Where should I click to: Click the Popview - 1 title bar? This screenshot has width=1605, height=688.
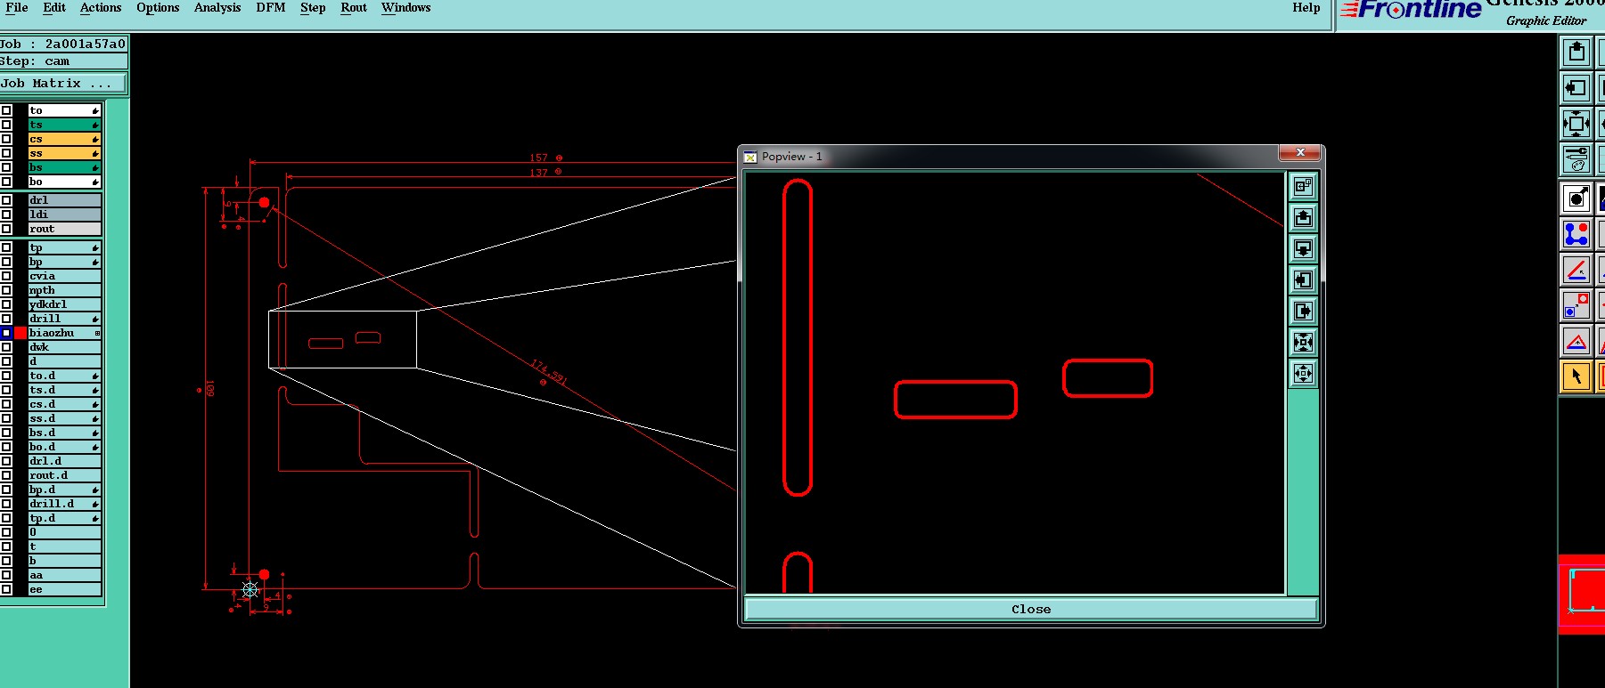pyautogui.click(x=1007, y=156)
